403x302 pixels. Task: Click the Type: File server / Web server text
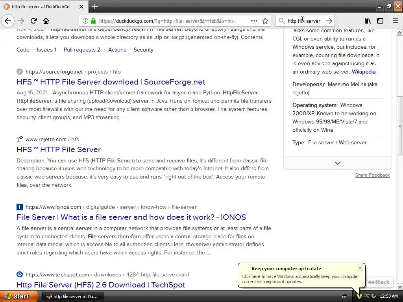click(x=329, y=142)
